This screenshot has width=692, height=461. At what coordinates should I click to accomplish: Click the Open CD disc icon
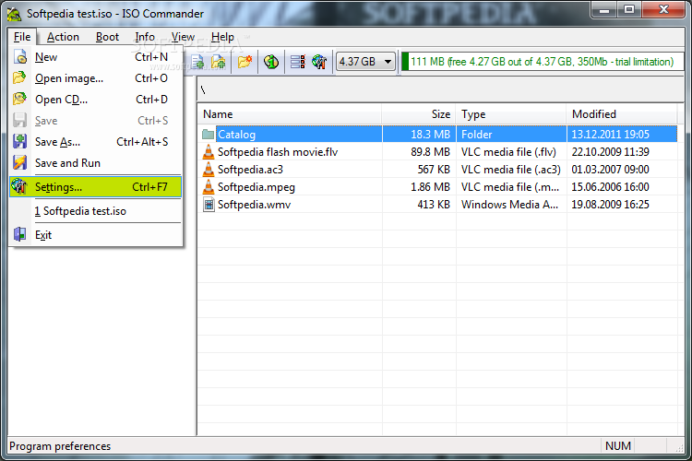(x=20, y=99)
